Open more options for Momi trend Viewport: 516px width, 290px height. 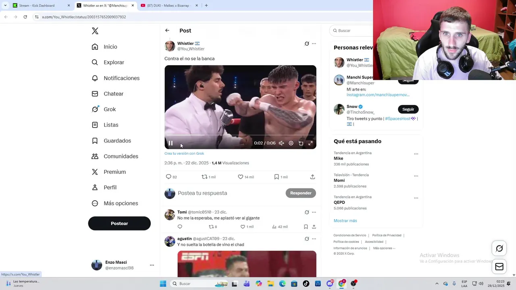(416, 176)
